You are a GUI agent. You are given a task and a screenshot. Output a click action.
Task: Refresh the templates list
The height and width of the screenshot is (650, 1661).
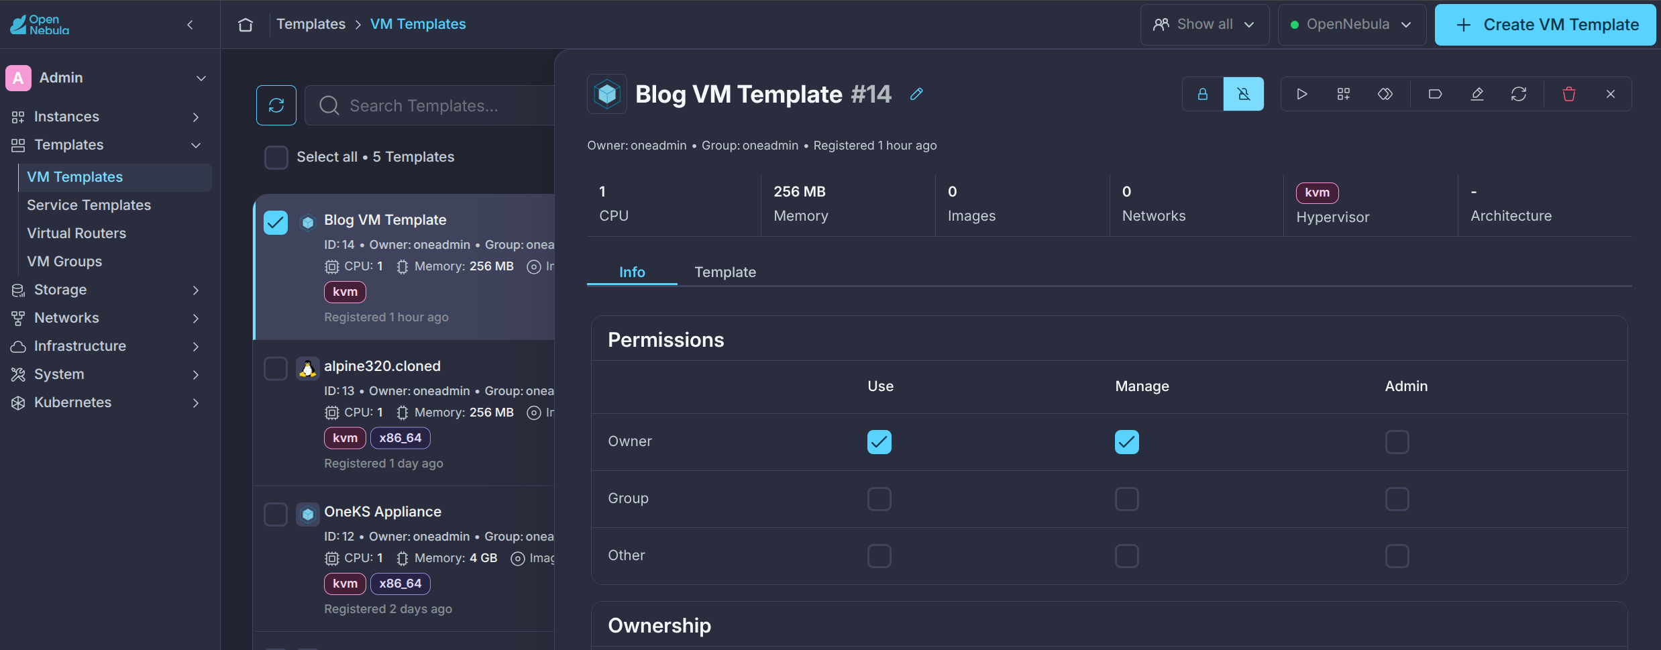[x=276, y=105]
